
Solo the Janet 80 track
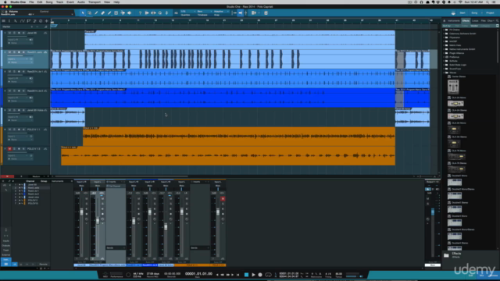tap(14, 33)
